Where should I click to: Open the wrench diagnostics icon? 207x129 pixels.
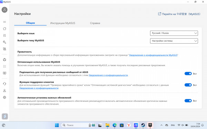(4, 42)
